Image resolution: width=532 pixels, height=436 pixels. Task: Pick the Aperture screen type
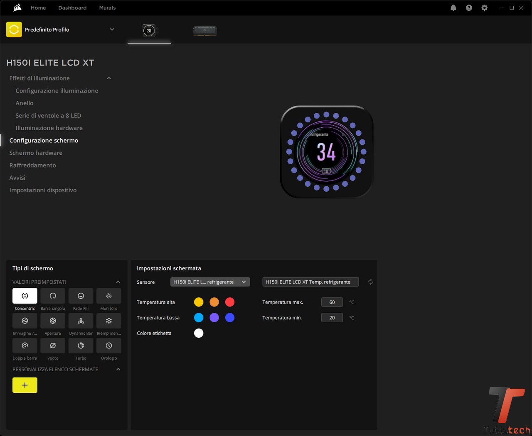(53, 321)
